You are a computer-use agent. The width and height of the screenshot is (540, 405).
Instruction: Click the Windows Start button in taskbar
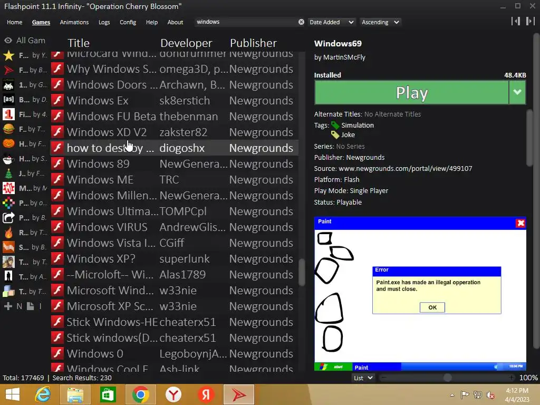pos(13,394)
